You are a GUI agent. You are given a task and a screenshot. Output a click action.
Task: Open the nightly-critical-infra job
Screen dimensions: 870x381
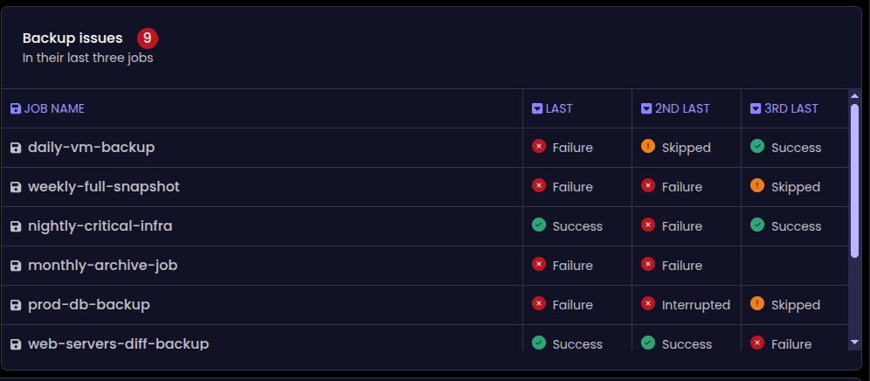click(100, 226)
